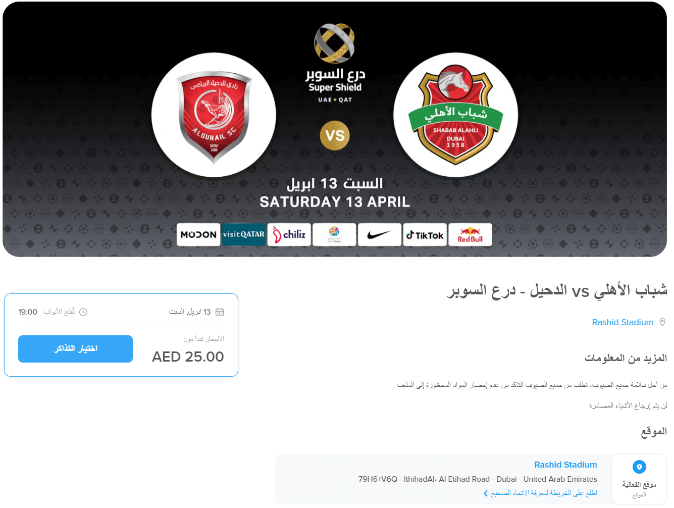Screen dimensions: 674x508
Task: Click the MODON sponsor logo
Action: tap(198, 235)
